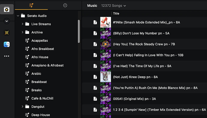This screenshot has height=118, width=207.
Task: Select the Dangdut folder icon
Action: click(27, 107)
